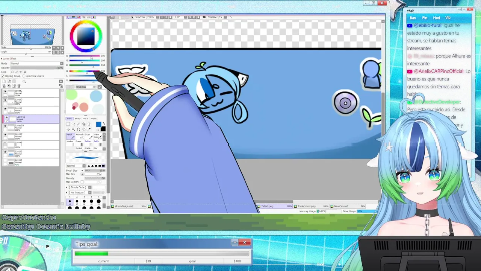The width and height of the screenshot is (481, 271).
Task: Click the navigator canvas thumbnail
Action: [32, 35]
